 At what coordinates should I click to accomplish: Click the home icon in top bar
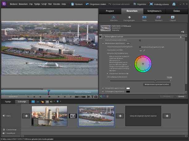(x=174, y=4)
